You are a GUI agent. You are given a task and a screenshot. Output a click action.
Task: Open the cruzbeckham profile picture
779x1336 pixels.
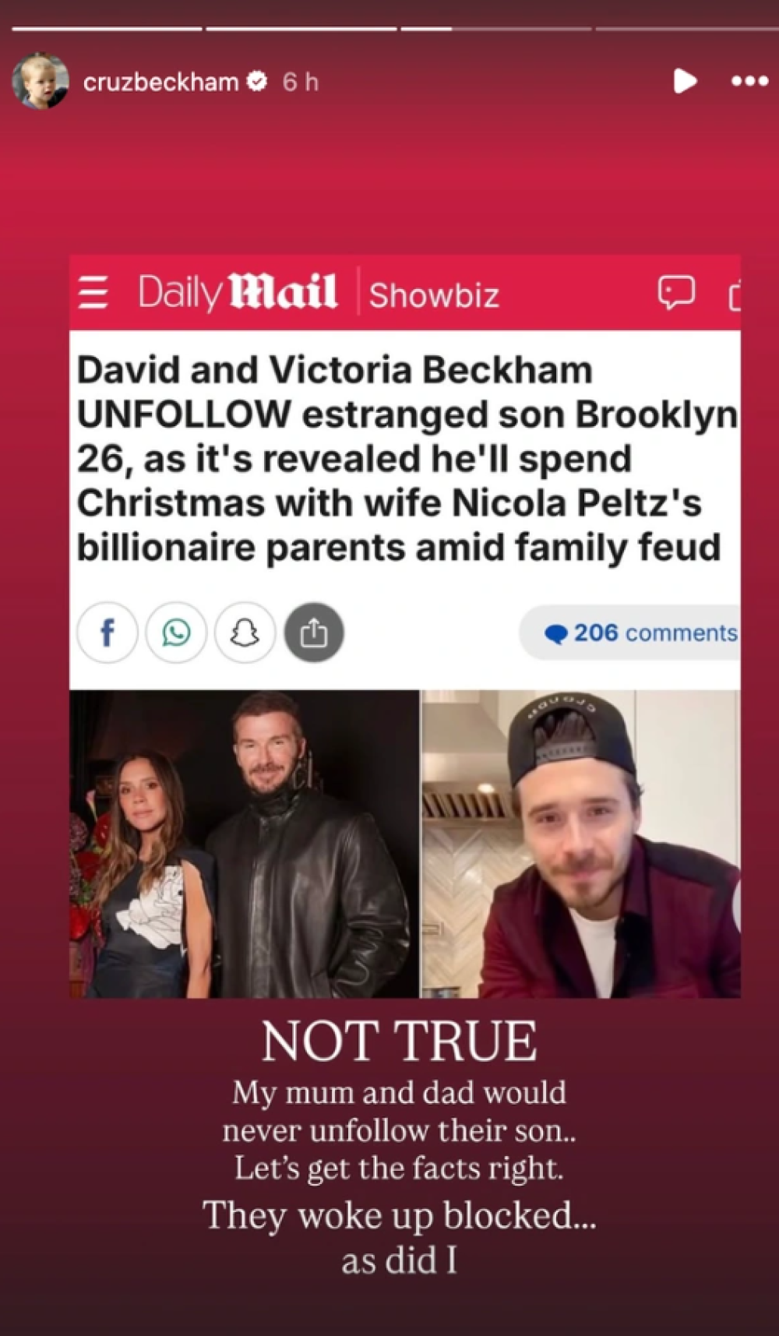pyautogui.click(x=41, y=81)
